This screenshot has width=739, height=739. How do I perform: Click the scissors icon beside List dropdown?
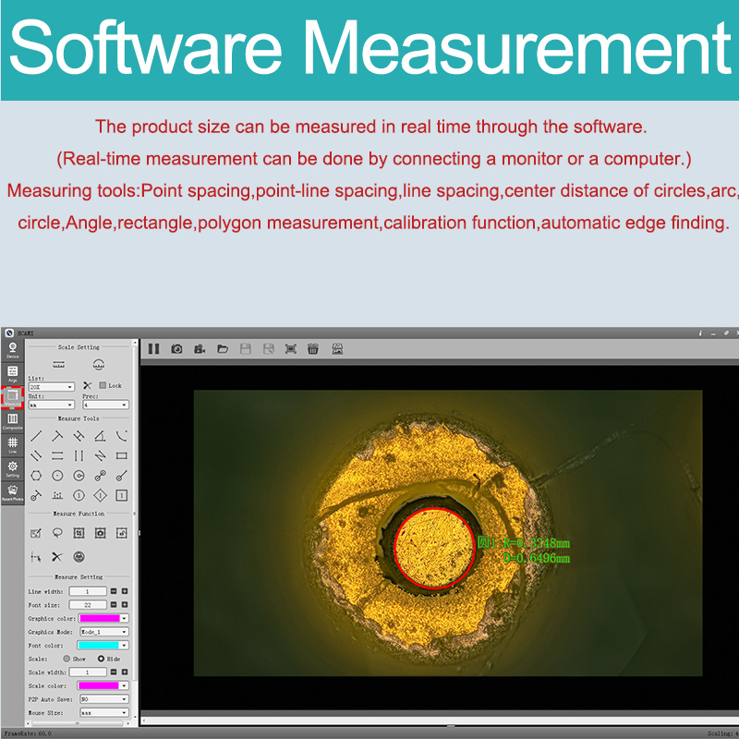(86, 386)
